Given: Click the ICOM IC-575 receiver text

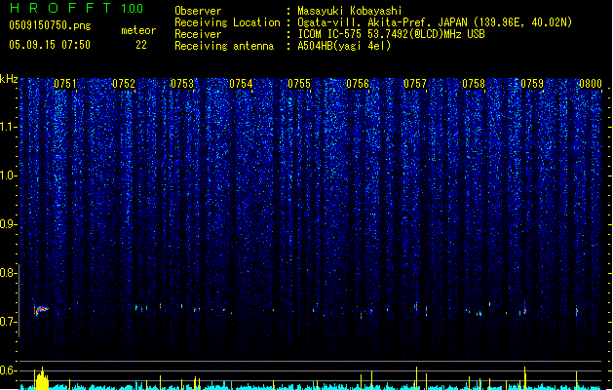Looking at the screenshot, I should (391, 34).
